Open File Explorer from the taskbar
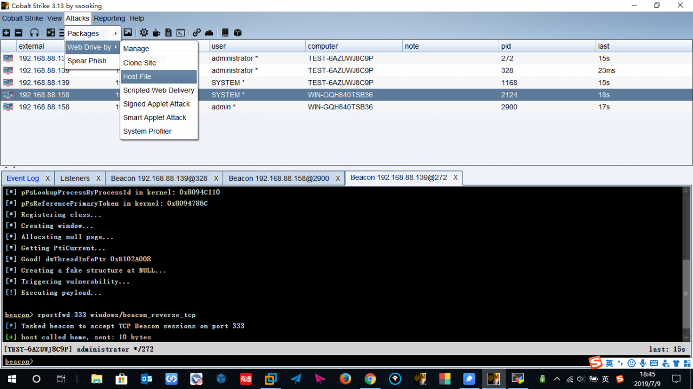The width and height of the screenshot is (693, 389). click(97, 379)
